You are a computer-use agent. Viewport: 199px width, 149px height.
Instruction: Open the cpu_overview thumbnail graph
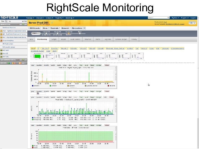click(x=37, y=56)
